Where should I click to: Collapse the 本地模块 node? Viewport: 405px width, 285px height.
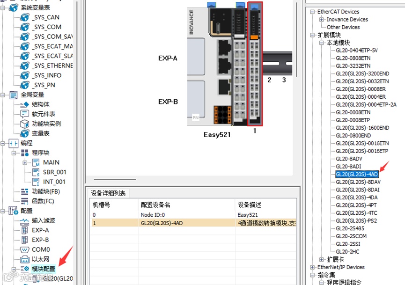321,43
